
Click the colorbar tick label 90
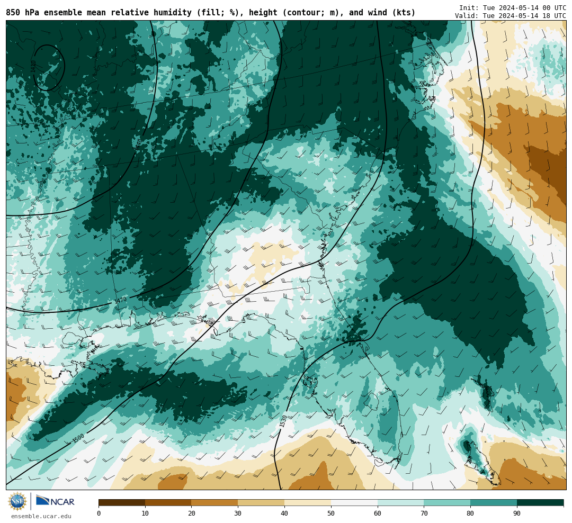click(517, 513)
